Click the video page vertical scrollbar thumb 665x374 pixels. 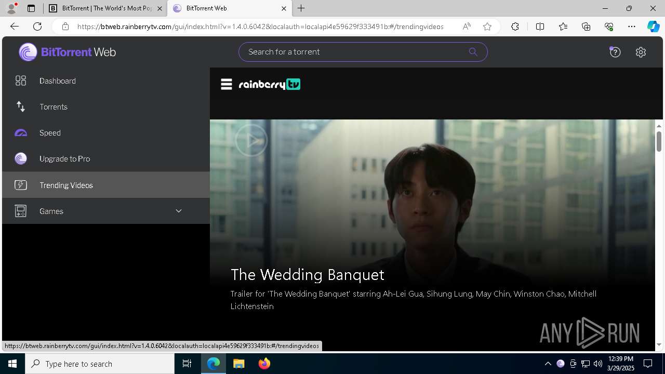point(659,141)
